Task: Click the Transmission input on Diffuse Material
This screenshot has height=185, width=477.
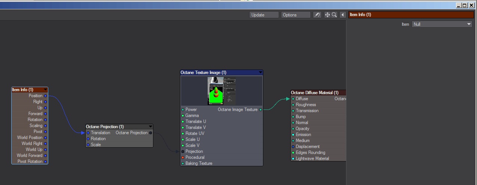Action: [293, 111]
